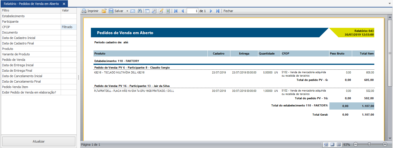
Task: Go to the next report page
Action: [211, 11]
